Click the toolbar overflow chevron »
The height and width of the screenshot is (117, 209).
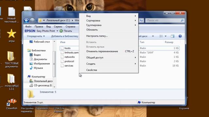153,36
